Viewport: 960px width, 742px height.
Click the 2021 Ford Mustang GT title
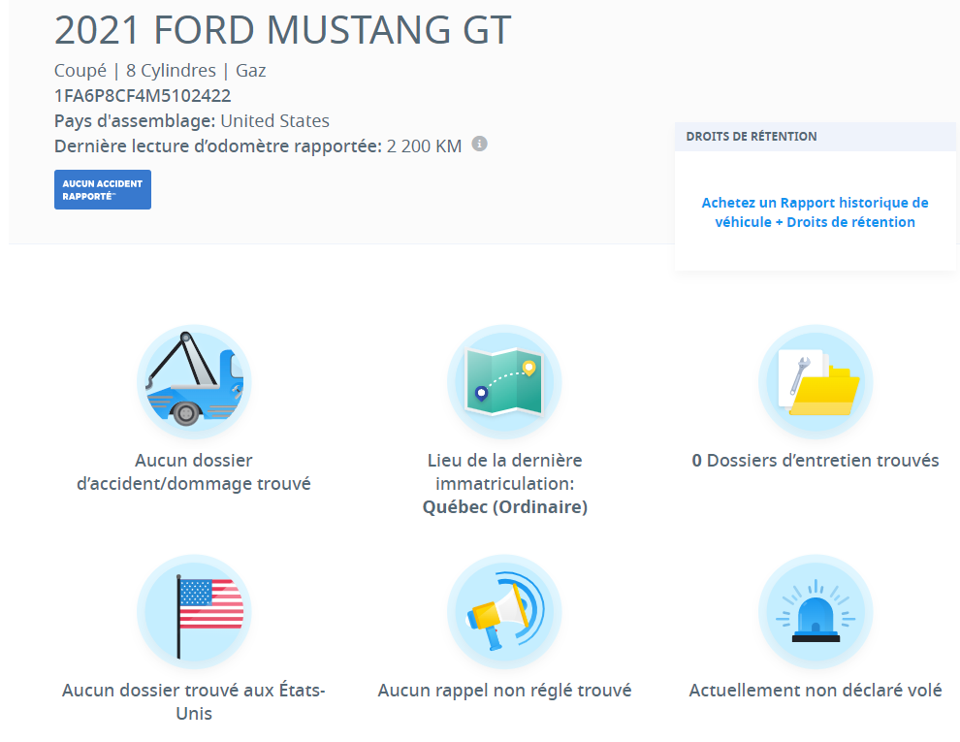tap(283, 30)
